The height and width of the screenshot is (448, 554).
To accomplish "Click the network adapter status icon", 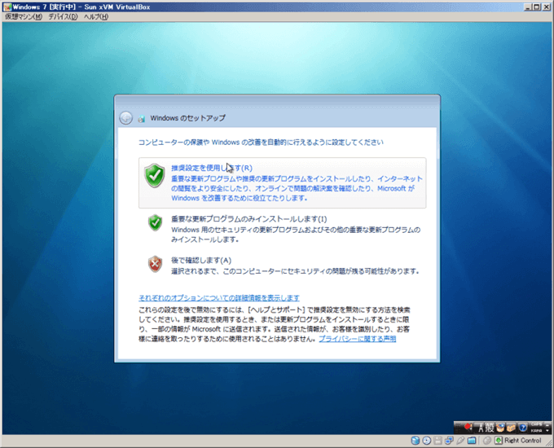I will (450, 441).
